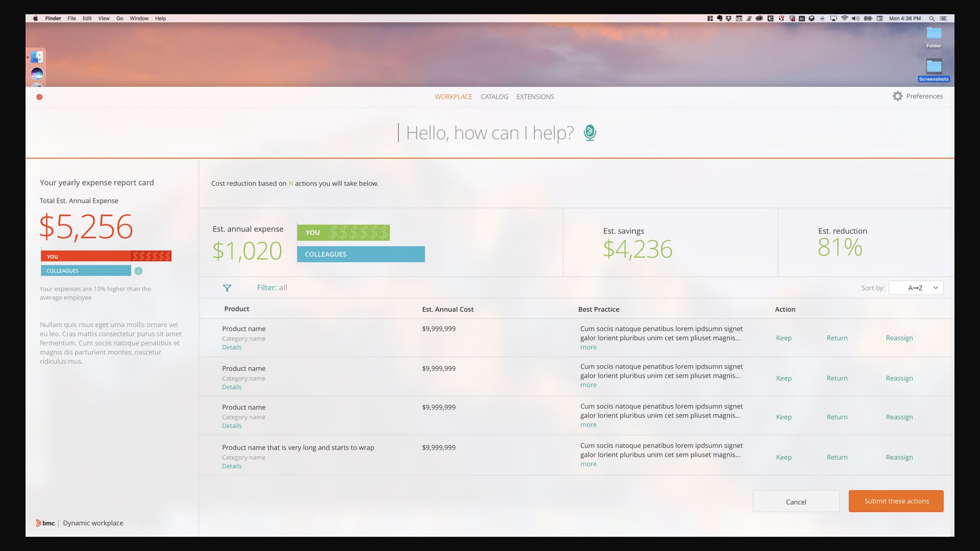This screenshot has width=980, height=551.
Task: Click the volume icon in menu bar
Action: (855, 18)
